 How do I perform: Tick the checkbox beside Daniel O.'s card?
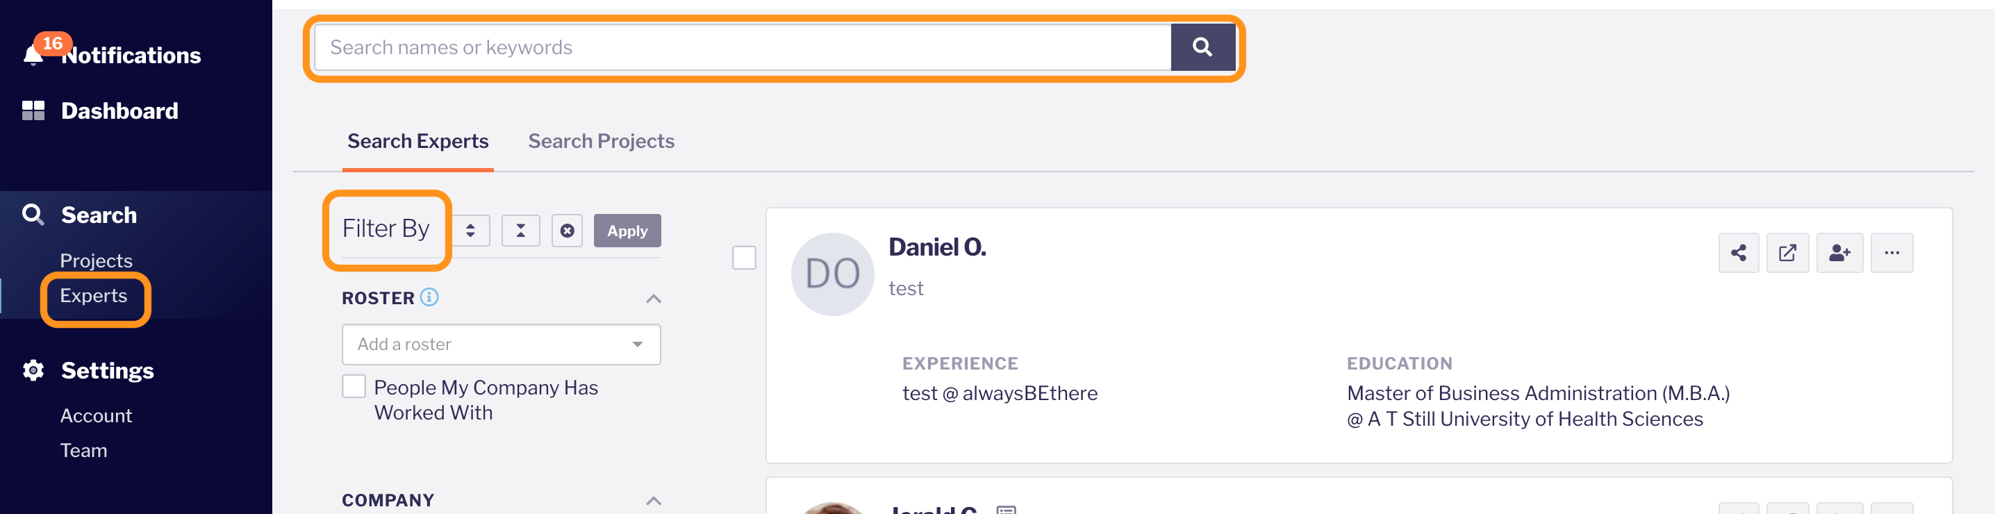pyautogui.click(x=743, y=258)
